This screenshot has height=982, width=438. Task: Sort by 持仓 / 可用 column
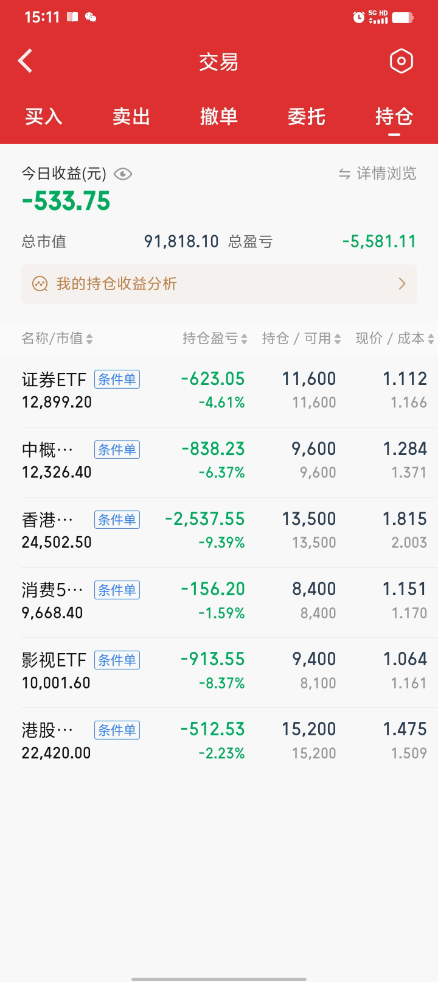click(301, 339)
